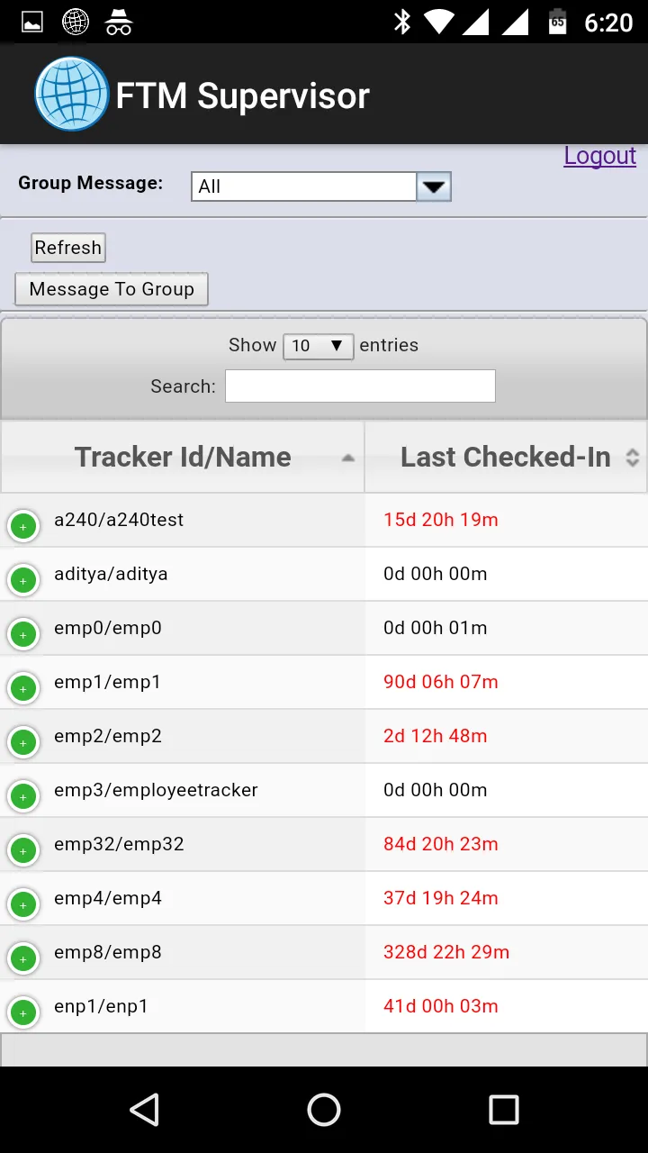The width and height of the screenshot is (648, 1153).
Task: Expand the a240/a240test row details
Action: [23, 526]
